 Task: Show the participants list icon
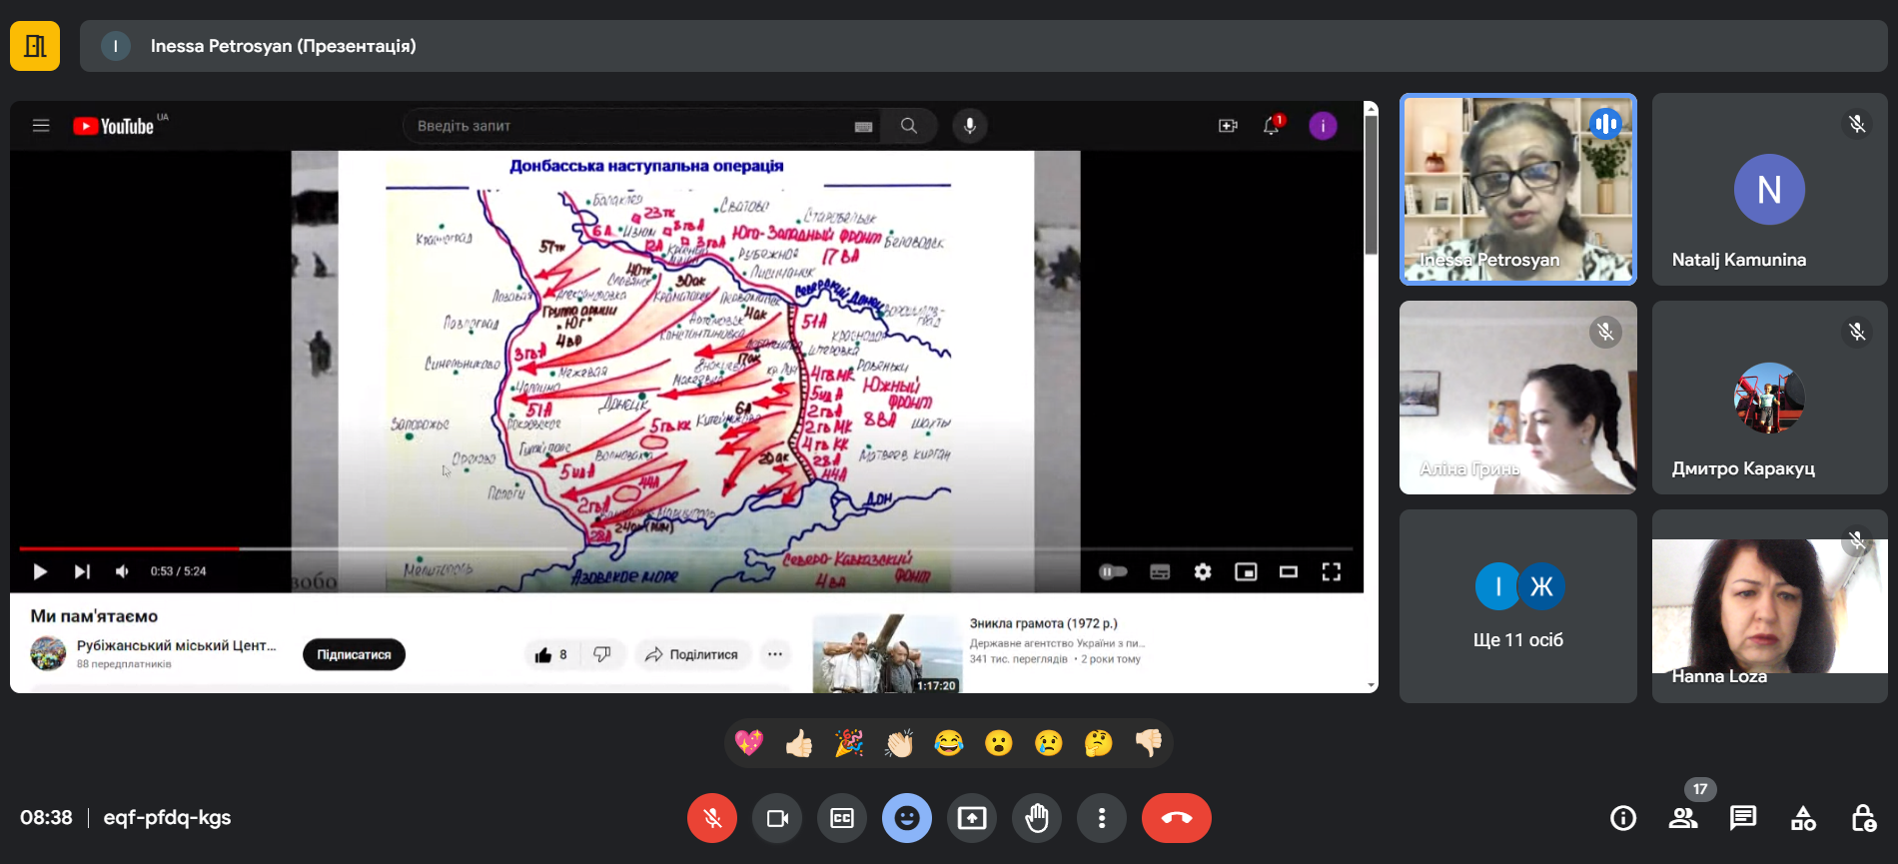click(1683, 818)
